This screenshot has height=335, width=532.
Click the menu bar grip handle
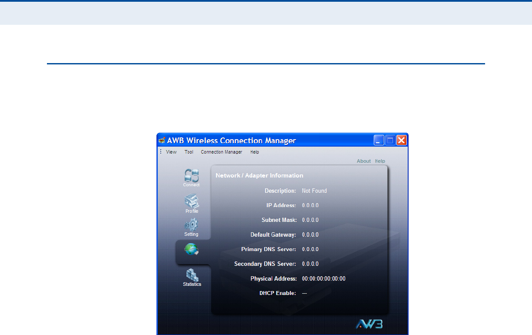[160, 152]
